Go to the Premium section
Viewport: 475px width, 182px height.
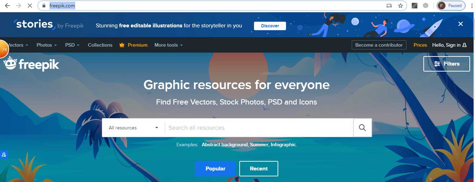pyautogui.click(x=134, y=45)
